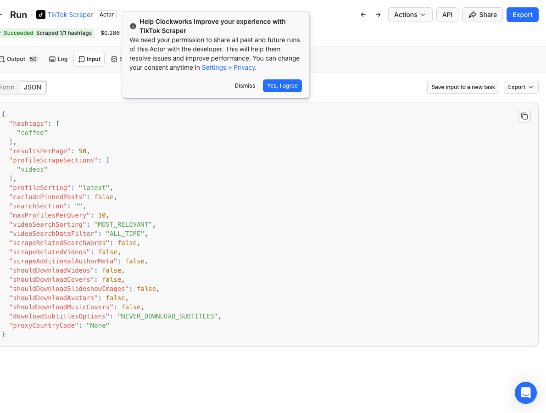
Task: Click the "MOST_RELEVANT" value
Action: [x=123, y=224]
